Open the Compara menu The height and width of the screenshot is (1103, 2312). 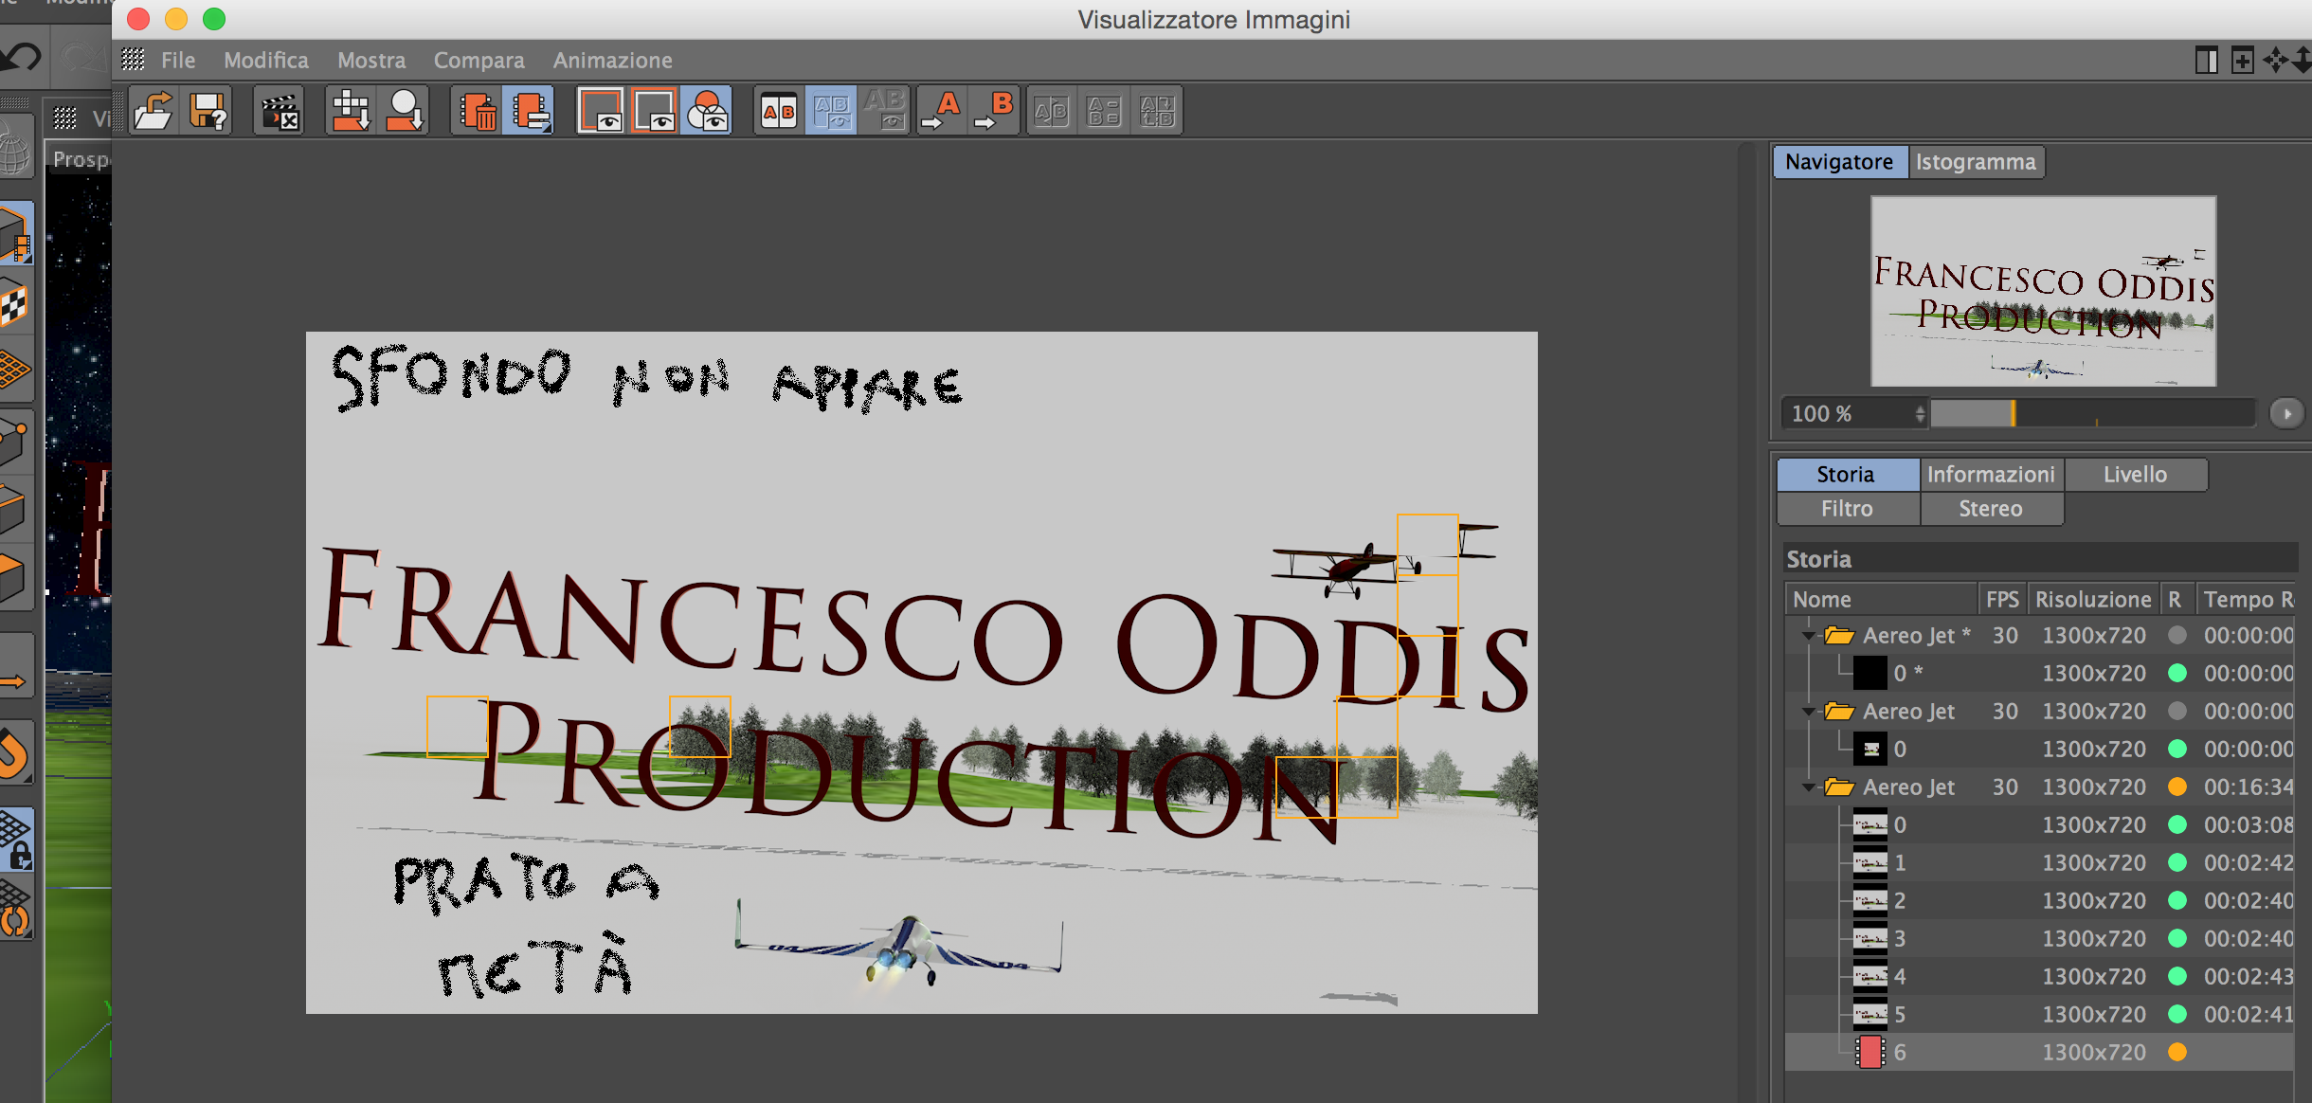(x=479, y=61)
